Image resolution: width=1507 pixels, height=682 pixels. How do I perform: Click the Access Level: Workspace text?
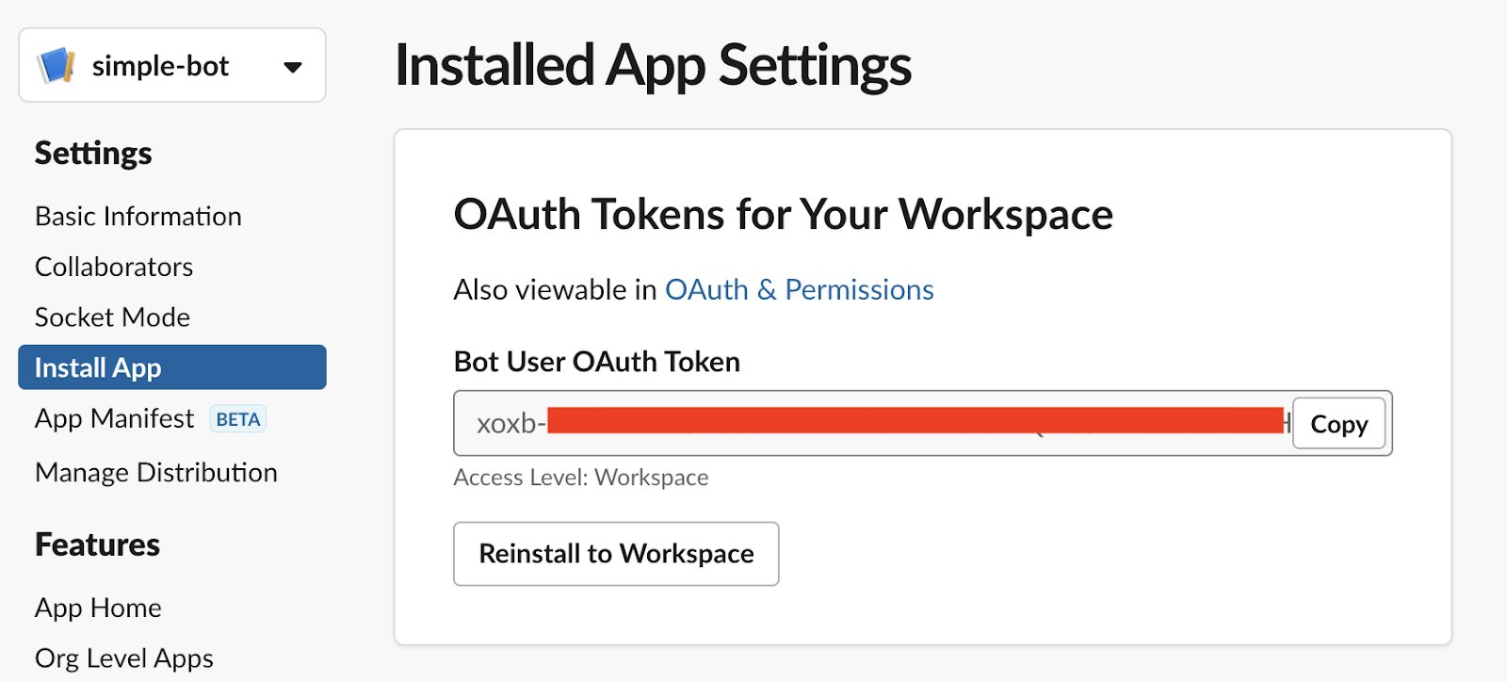pos(581,478)
